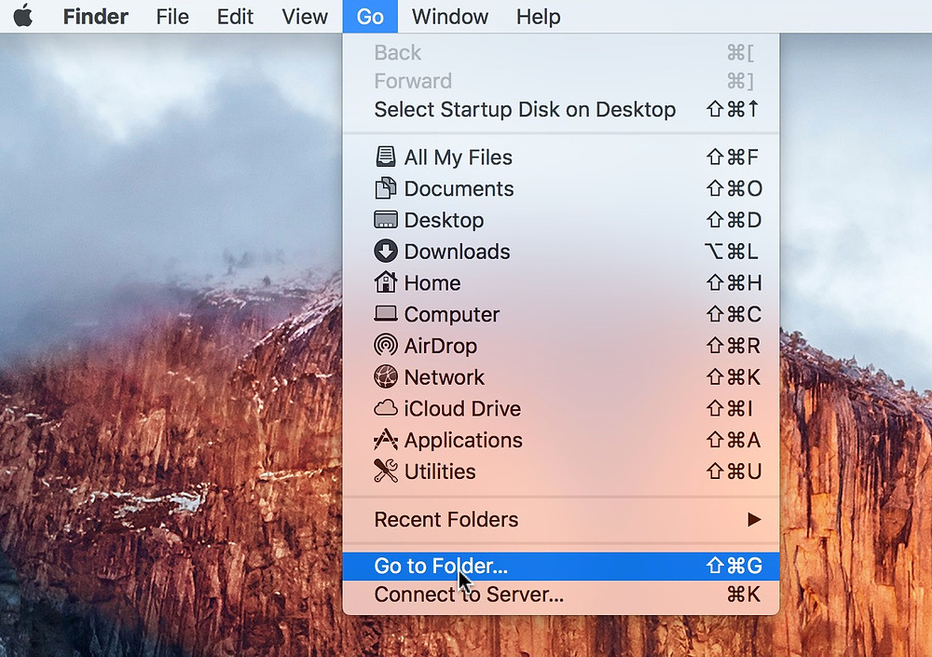Image resolution: width=932 pixels, height=657 pixels.
Task: Open the Finder menu
Action: click(95, 17)
